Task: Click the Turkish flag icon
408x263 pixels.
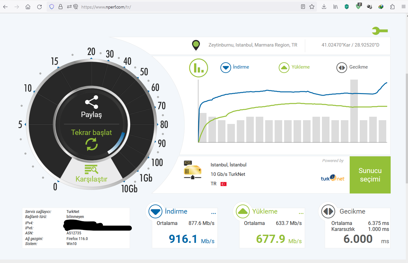Action: coord(224,184)
